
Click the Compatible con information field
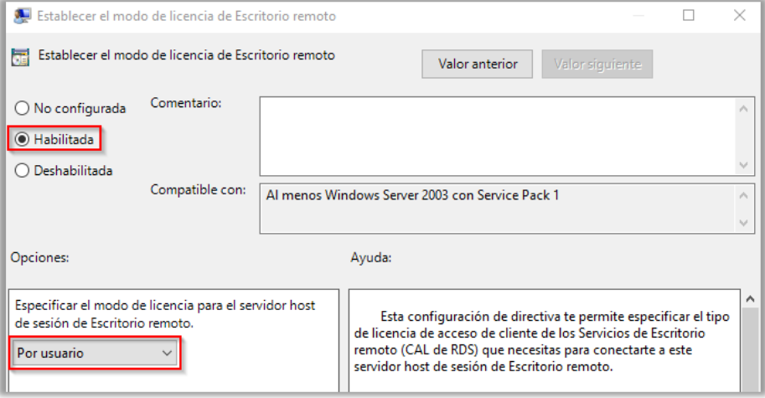[x=497, y=209]
